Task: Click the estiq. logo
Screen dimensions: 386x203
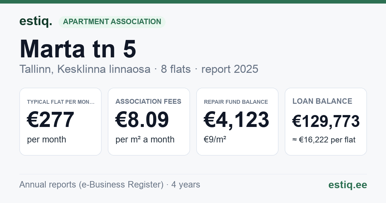Action: coord(36,21)
